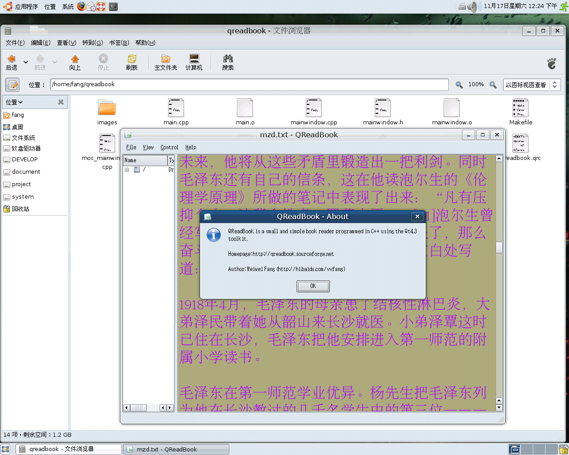
Task: Refresh the folder with 刷新
Action: tap(132, 62)
